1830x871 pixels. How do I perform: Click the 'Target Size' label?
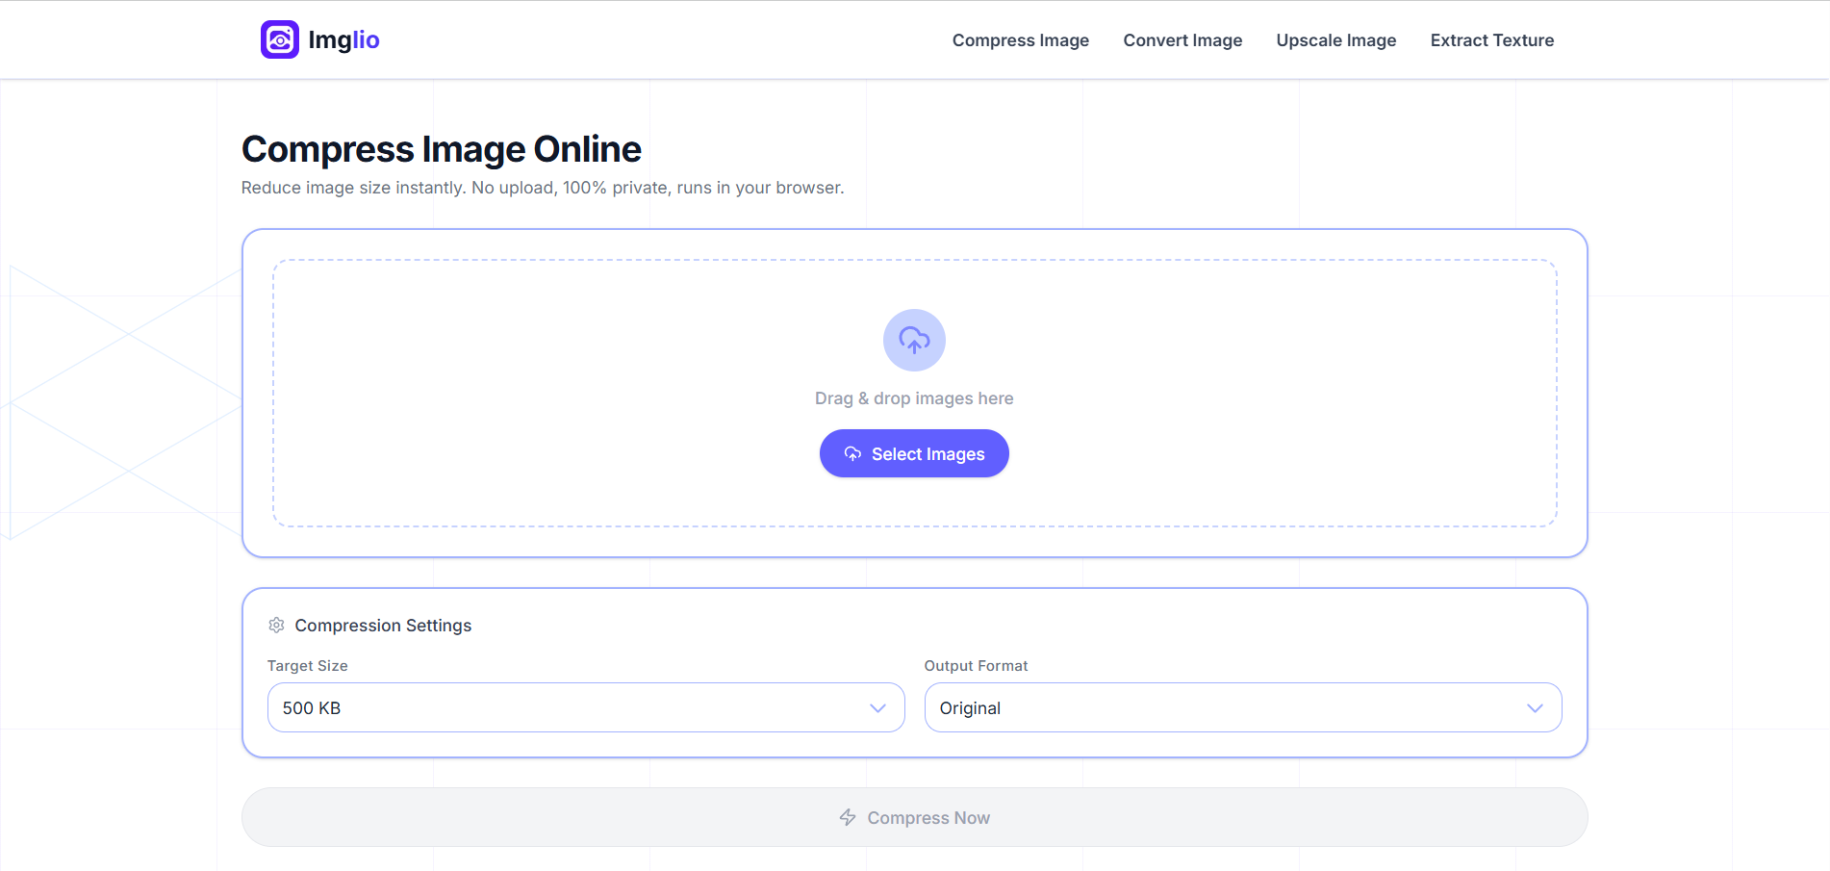point(308,666)
